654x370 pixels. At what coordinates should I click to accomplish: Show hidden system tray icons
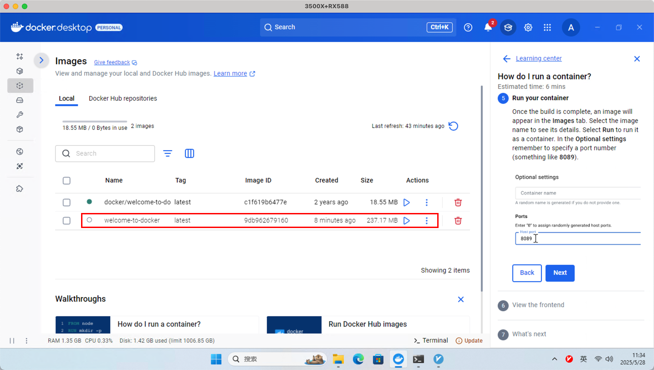coord(554,359)
